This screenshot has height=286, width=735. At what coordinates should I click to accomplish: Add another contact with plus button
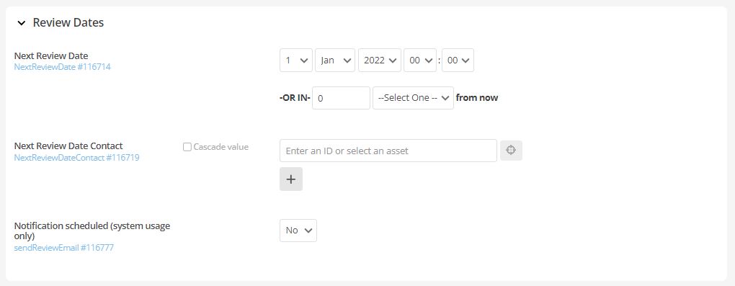[291, 179]
